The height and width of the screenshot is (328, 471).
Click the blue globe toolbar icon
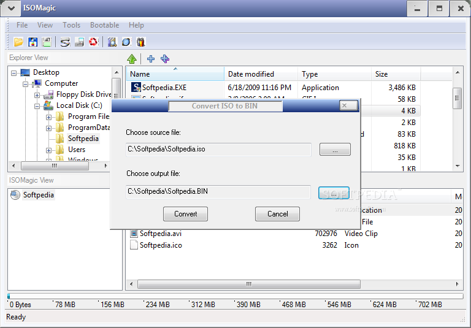tap(126, 42)
